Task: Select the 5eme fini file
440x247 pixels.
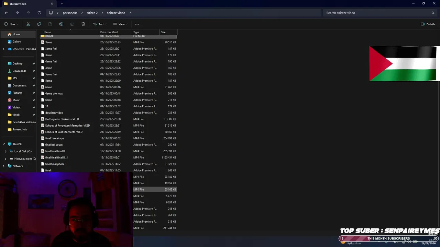Action: 109,74
